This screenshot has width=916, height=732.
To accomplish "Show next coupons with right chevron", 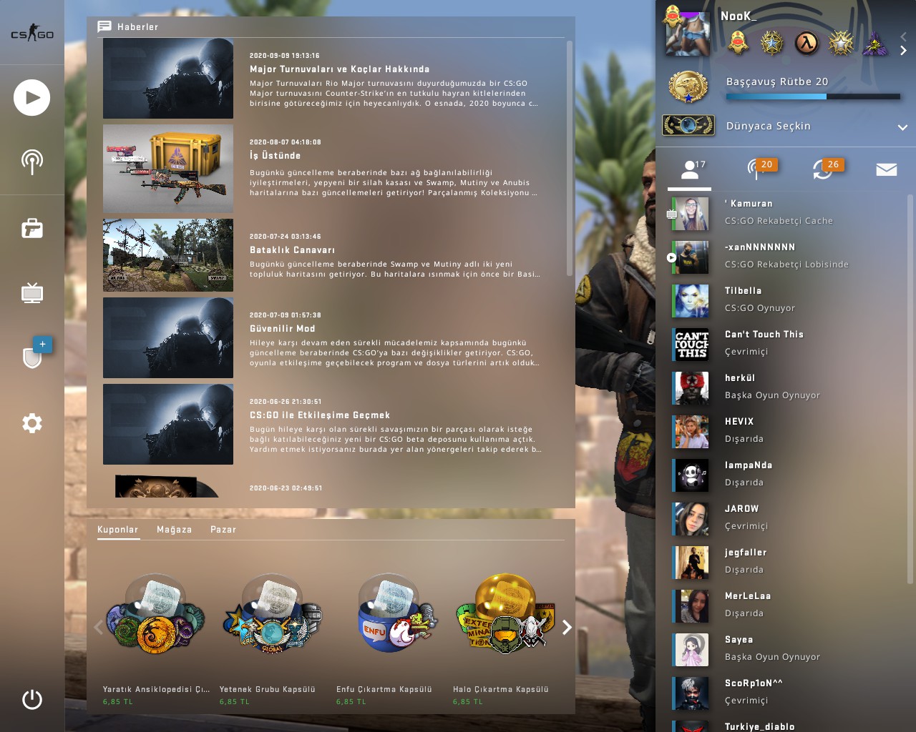I will tap(567, 627).
